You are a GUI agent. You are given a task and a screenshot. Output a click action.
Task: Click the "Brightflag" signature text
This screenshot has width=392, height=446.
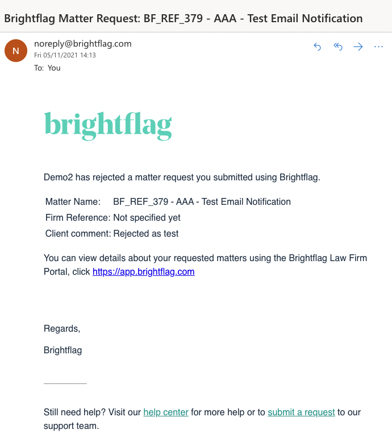click(62, 350)
